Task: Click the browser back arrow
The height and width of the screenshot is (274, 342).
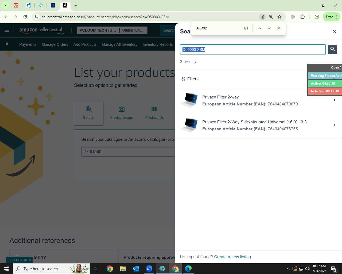Action: click(6, 17)
